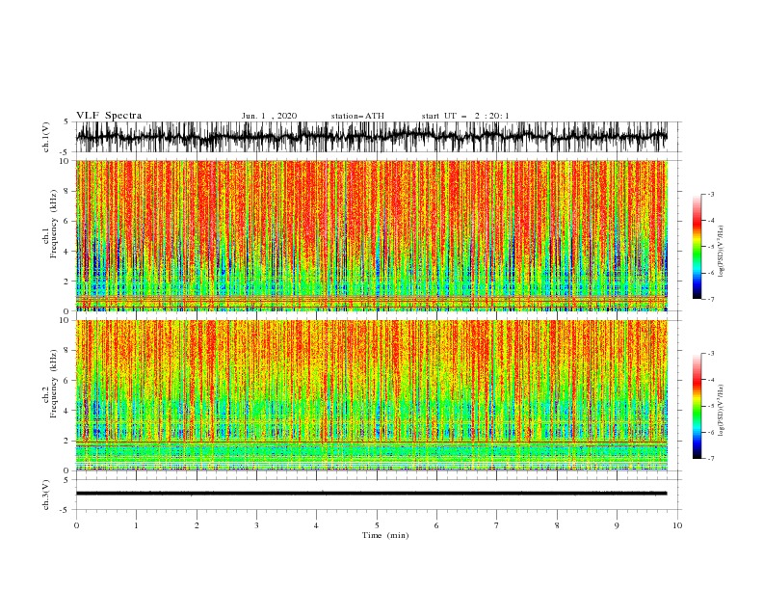
Task: Click time axis tick label '3'
Action: tap(256, 525)
